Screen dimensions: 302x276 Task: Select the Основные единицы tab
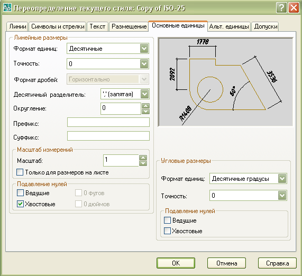pos(178,25)
